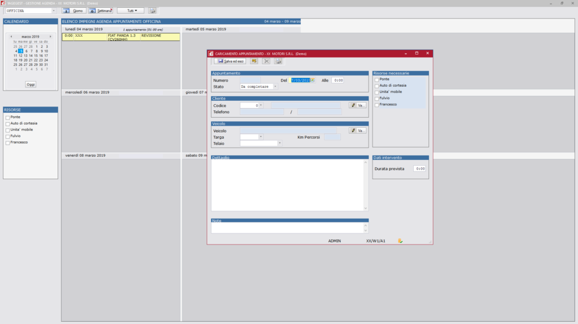Open the Stato dropdown showing Da completare

click(275, 87)
